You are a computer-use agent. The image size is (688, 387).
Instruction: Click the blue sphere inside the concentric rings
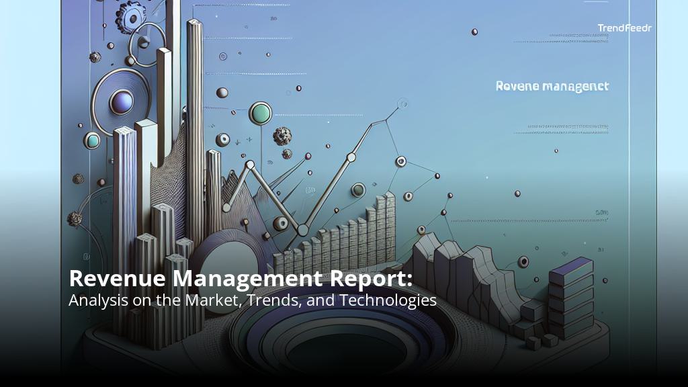[122, 102]
